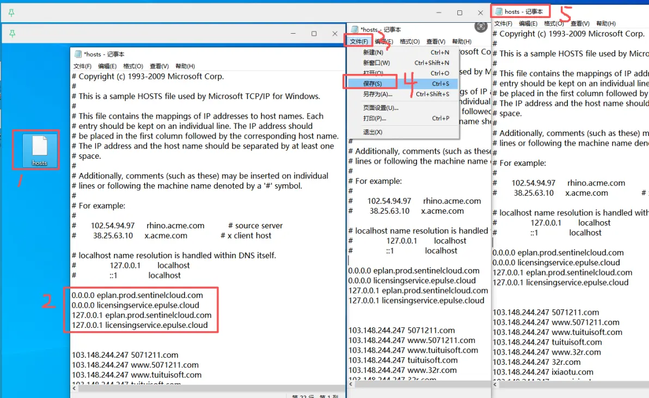Click left scroll arrow in left Notepad

(74, 388)
